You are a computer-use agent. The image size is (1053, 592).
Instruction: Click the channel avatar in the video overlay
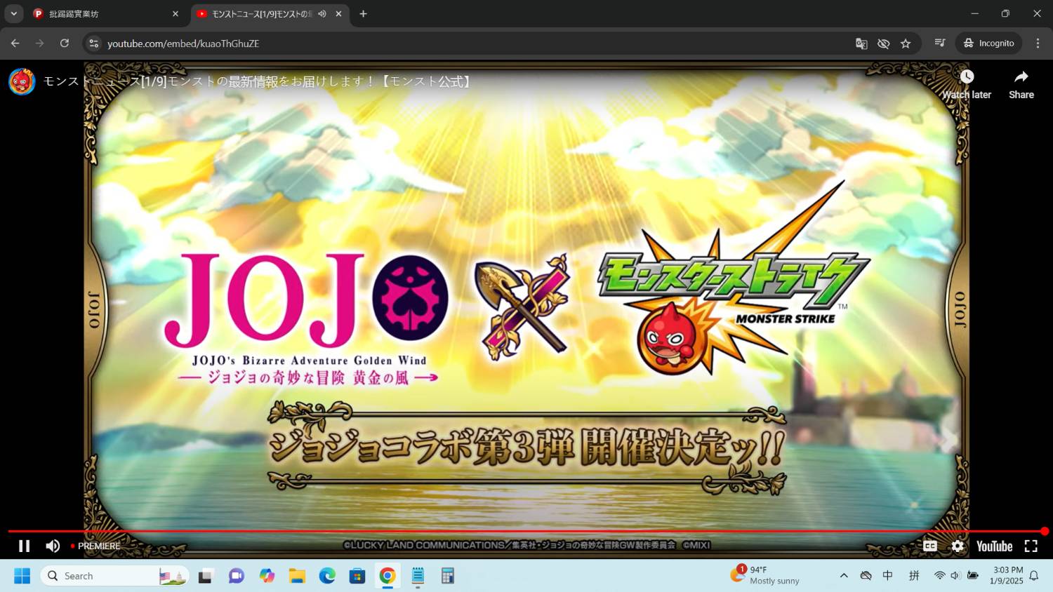(21, 81)
